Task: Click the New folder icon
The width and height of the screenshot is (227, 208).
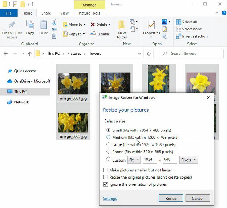Action: 122,25
